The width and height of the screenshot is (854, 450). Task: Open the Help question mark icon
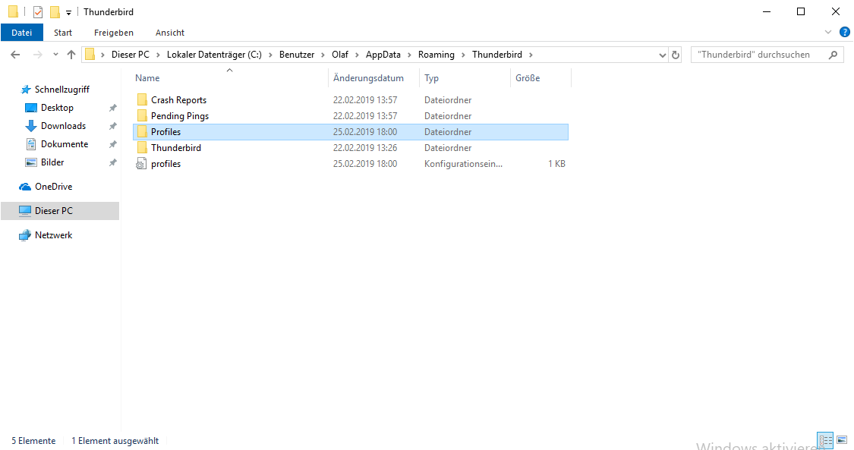click(x=845, y=32)
